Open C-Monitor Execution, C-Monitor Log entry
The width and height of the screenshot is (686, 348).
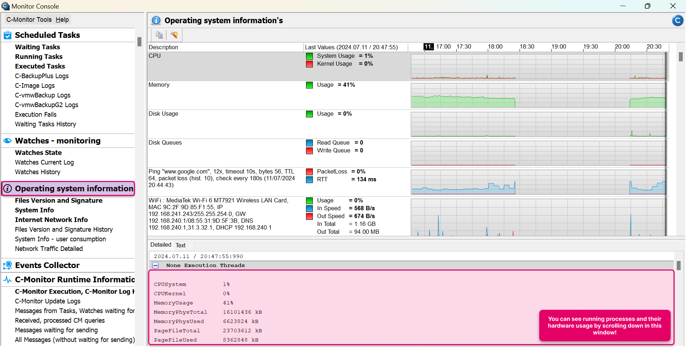75,292
